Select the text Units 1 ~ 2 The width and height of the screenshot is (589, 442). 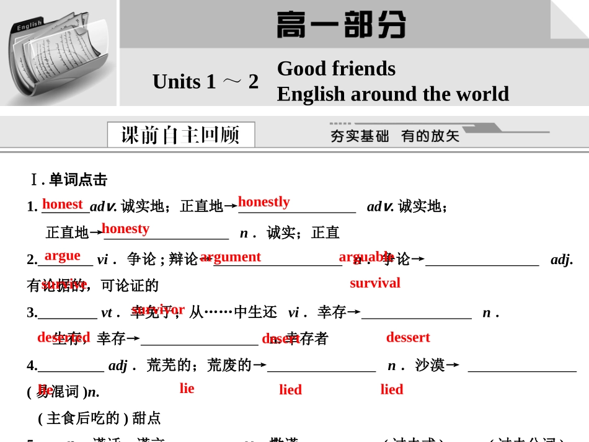click(205, 81)
